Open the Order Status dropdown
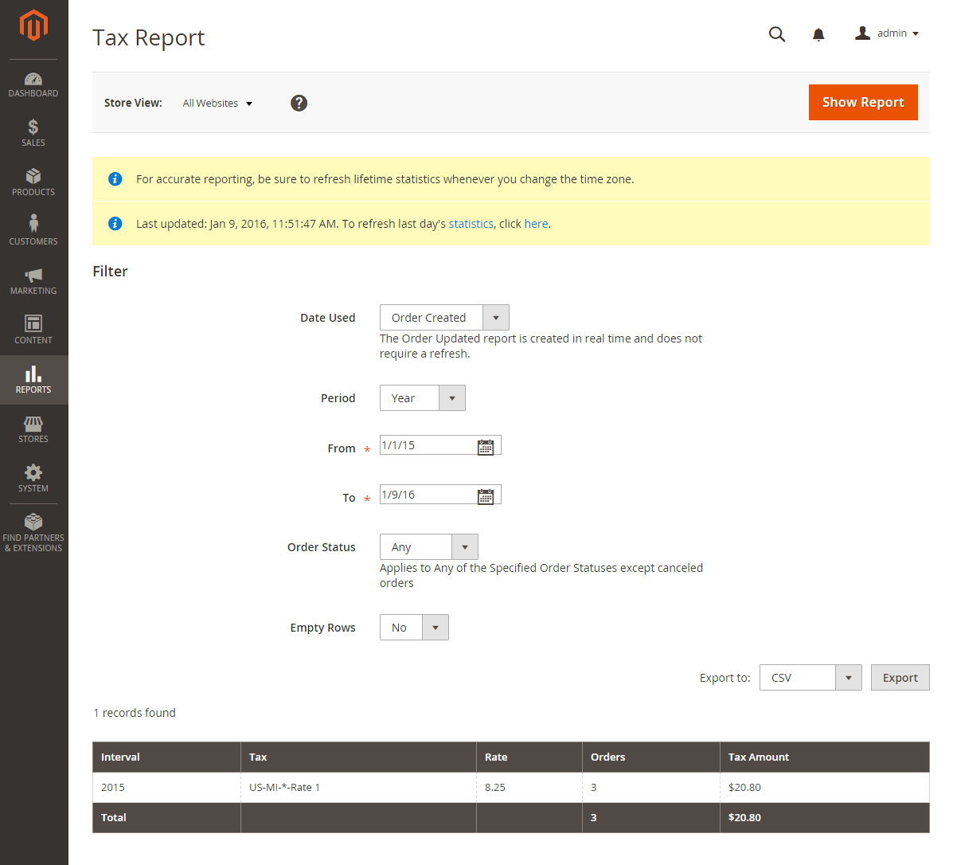The image size is (953, 865). tap(429, 546)
